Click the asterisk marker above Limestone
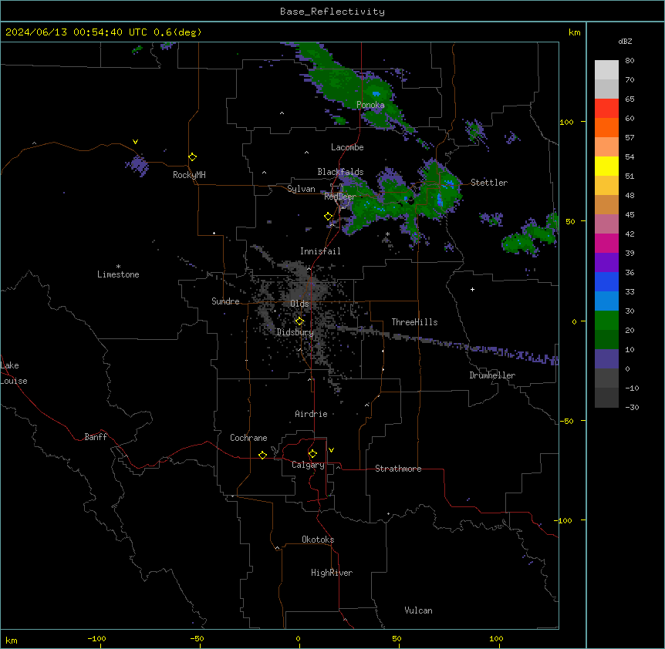 pyautogui.click(x=118, y=267)
